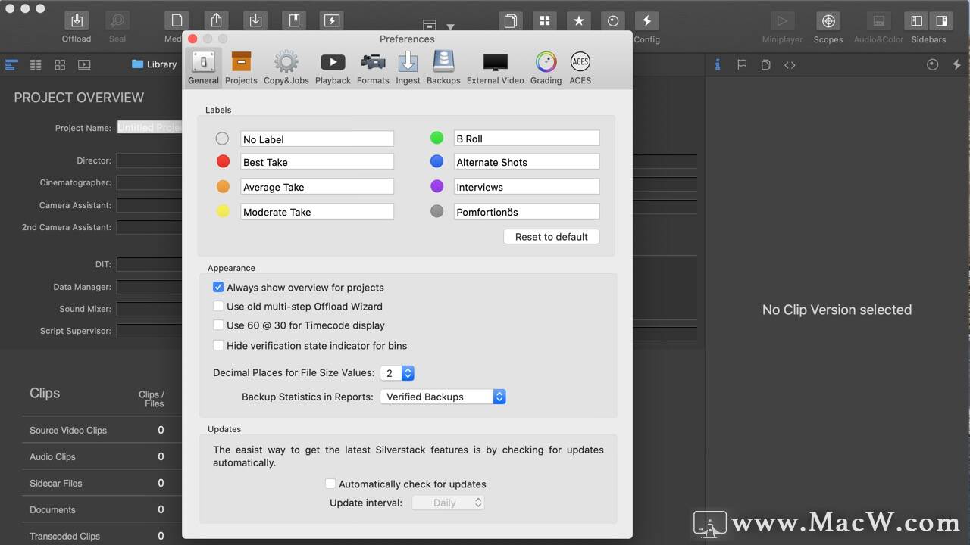
Task: Edit the B Roll label name field
Action: coord(527,139)
